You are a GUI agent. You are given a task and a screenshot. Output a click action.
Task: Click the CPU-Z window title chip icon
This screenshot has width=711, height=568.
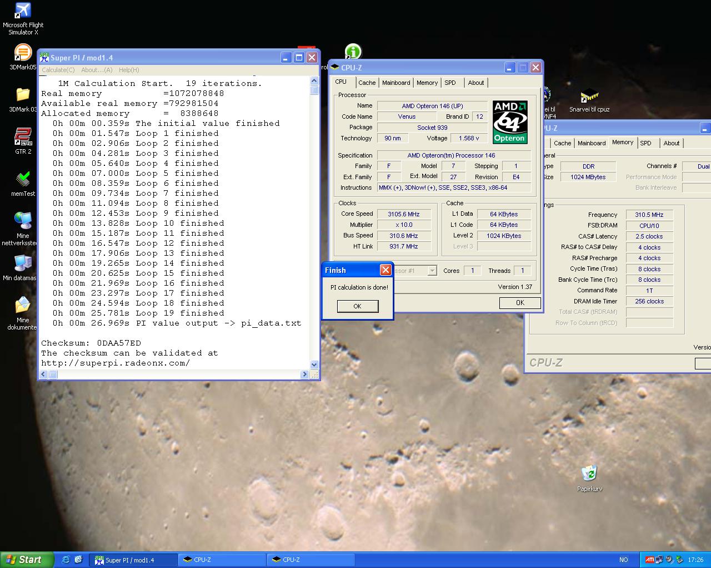[x=334, y=68]
